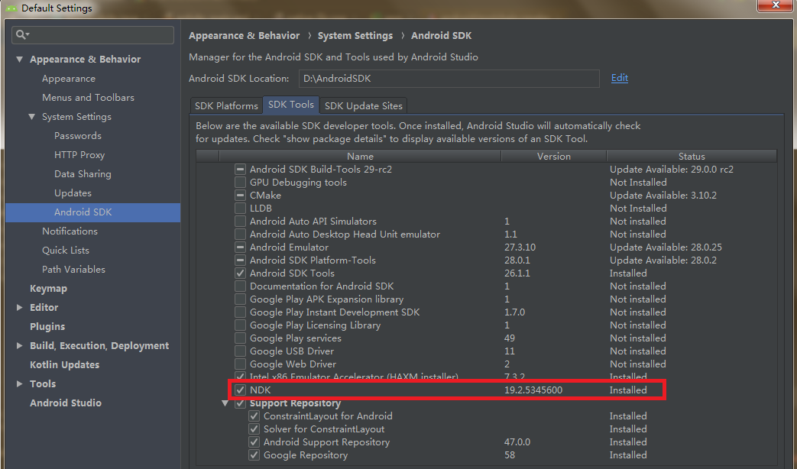
Task: Sort the table by Name column
Action: [360, 156]
